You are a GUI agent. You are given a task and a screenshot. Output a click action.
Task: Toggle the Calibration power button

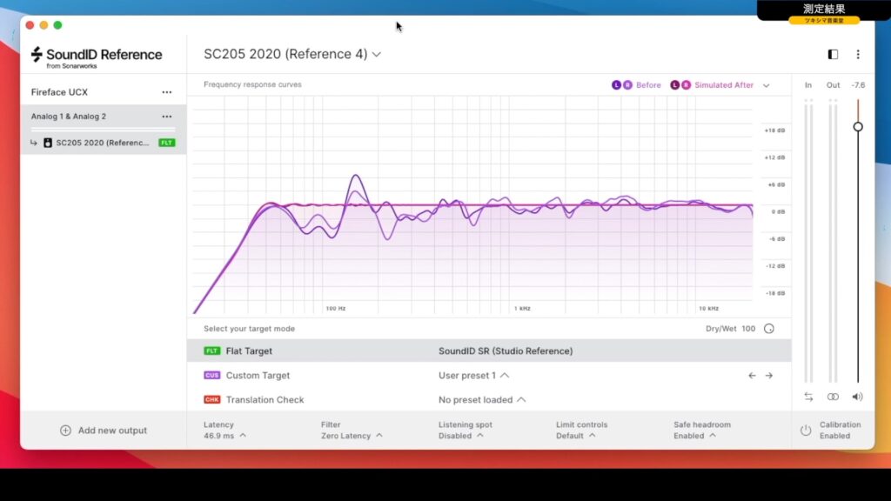click(x=806, y=431)
